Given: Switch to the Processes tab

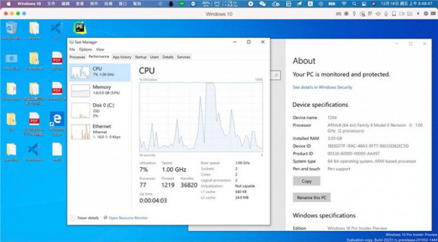Looking at the screenshot, I should pyautogui.click(x=77, y=57).
